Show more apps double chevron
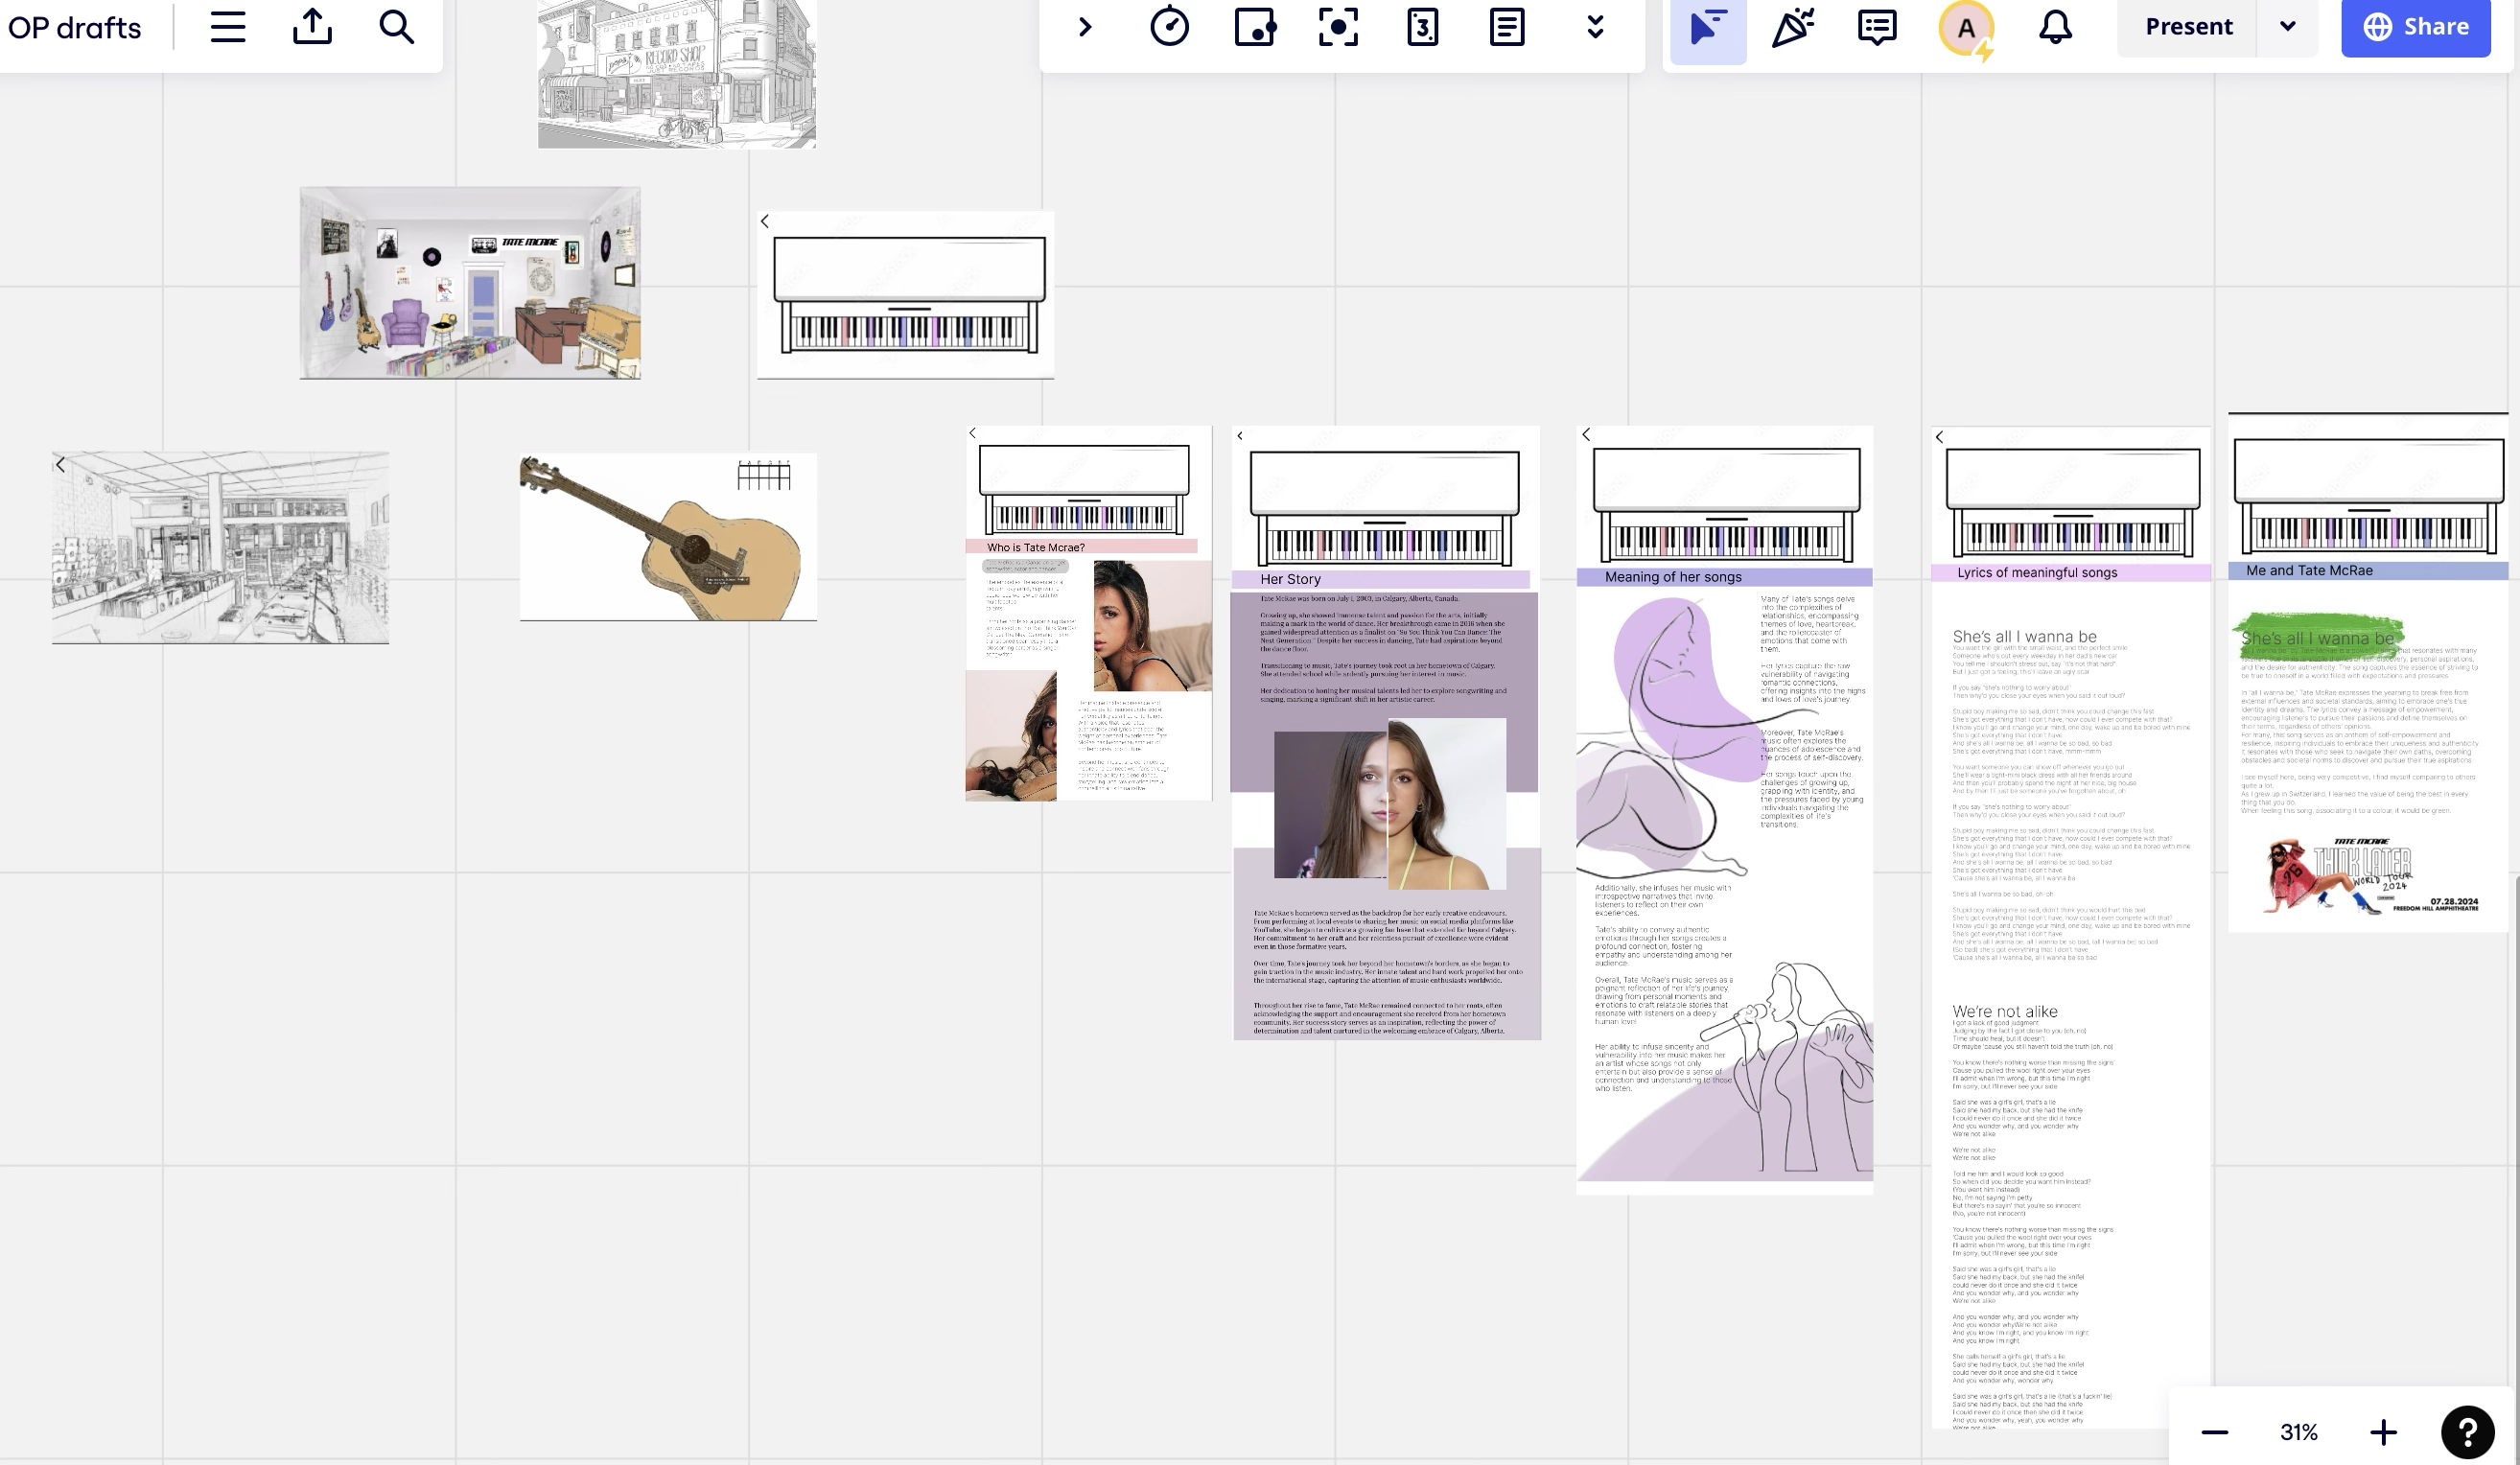Image resolution: width=2520 pixels, height=1465 pixels. pyautogui.click(x=1596, y=27)
